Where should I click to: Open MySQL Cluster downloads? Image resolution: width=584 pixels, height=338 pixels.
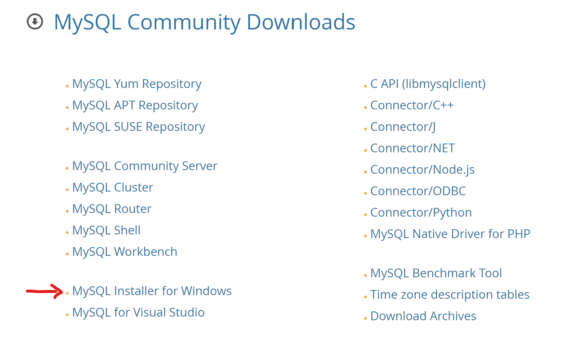[112, 188]
